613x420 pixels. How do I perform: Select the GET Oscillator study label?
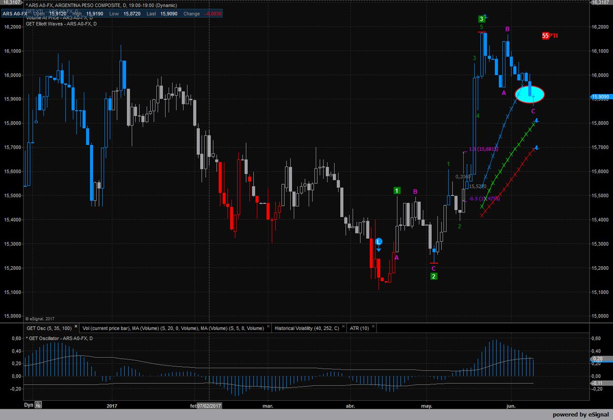[x=59, y=338]
